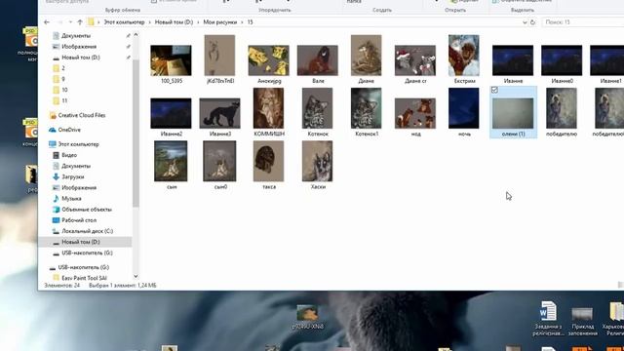Image resolution: width=624 pixels, height=351 pixels.
Task: Click the navigation pane scroll-down arrow
Action: [136, 276]
